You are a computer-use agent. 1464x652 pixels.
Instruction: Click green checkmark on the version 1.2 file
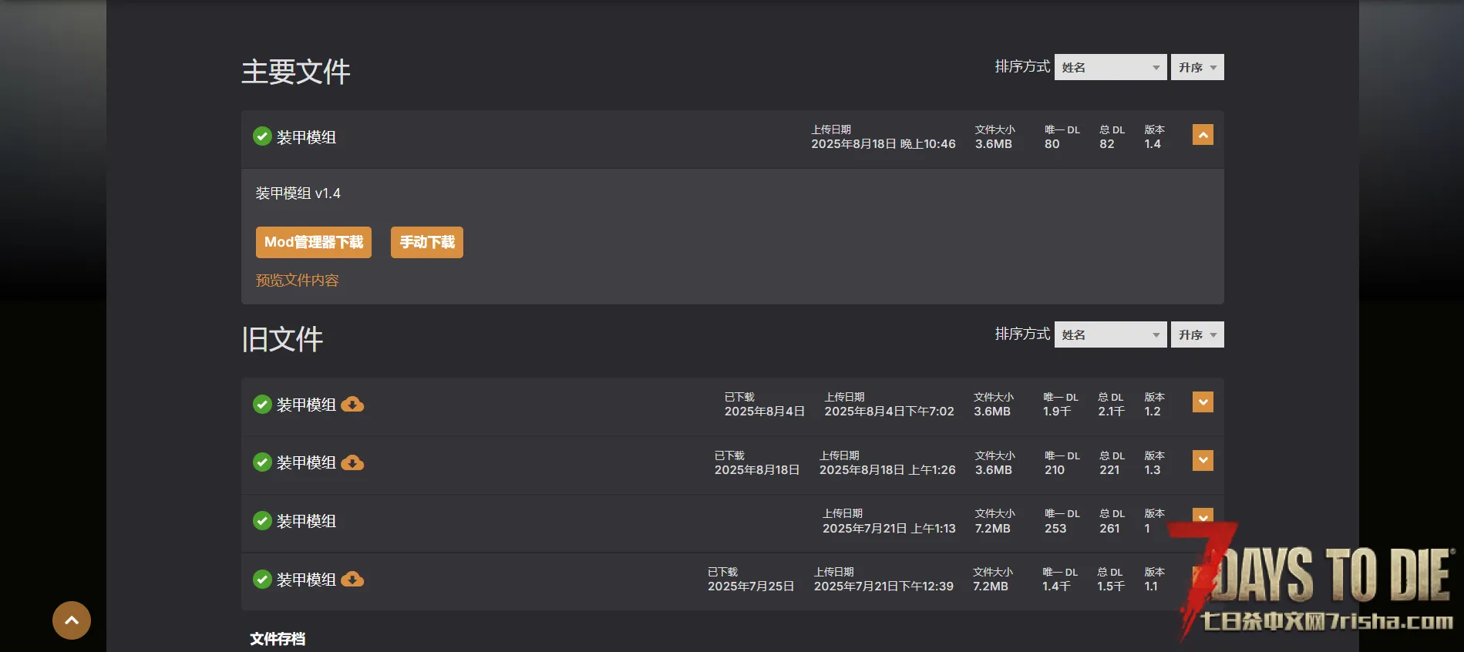[x=262, y=405]
